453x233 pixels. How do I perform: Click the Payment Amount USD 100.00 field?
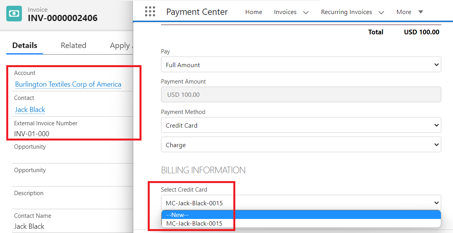(301, 95)
